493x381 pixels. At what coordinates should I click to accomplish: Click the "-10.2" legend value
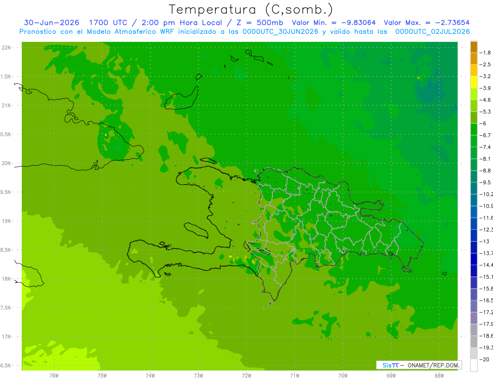coord(486,194)
